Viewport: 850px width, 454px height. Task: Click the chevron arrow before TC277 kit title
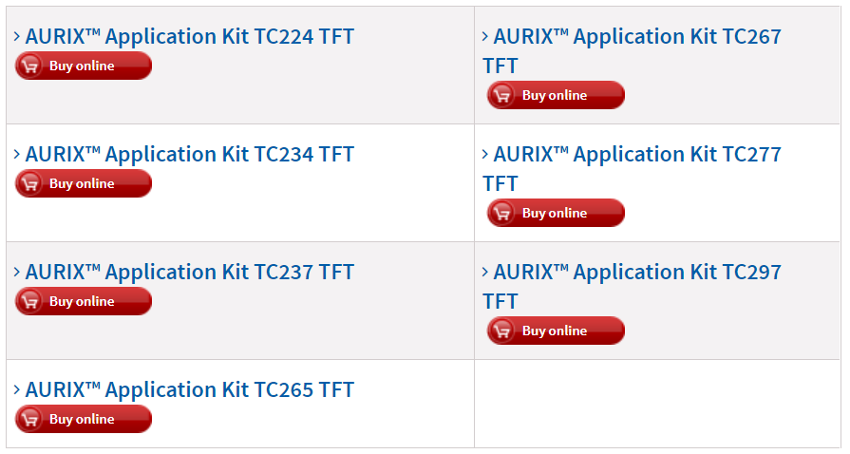[486, 155]
